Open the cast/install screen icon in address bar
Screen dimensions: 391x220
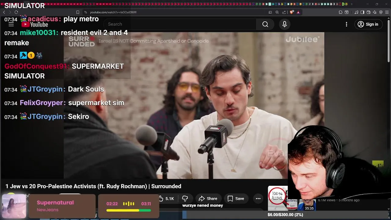(x=270, y=12)
